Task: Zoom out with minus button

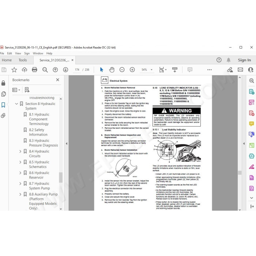Action: click(122, 70)
